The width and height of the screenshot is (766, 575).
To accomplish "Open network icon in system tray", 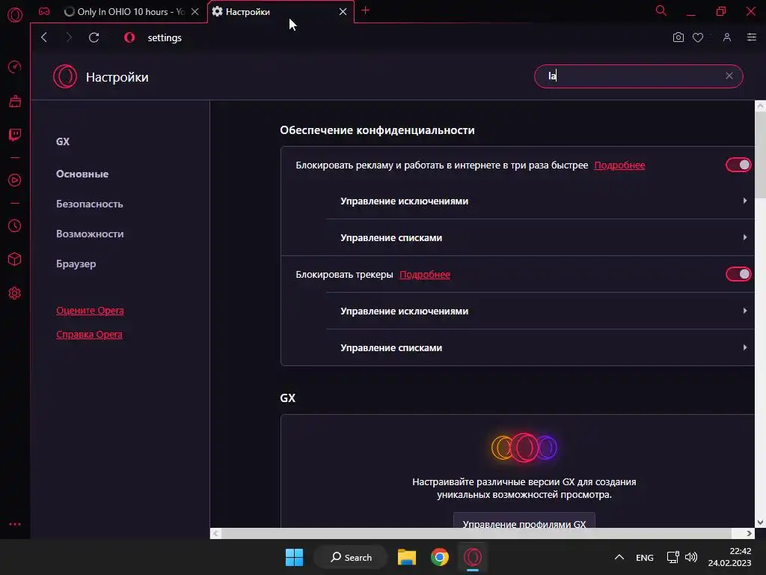I will [x=672, y=557].
